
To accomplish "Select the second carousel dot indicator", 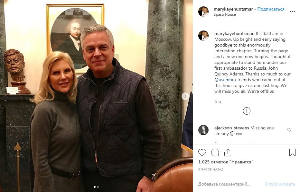I will (98, 187).
